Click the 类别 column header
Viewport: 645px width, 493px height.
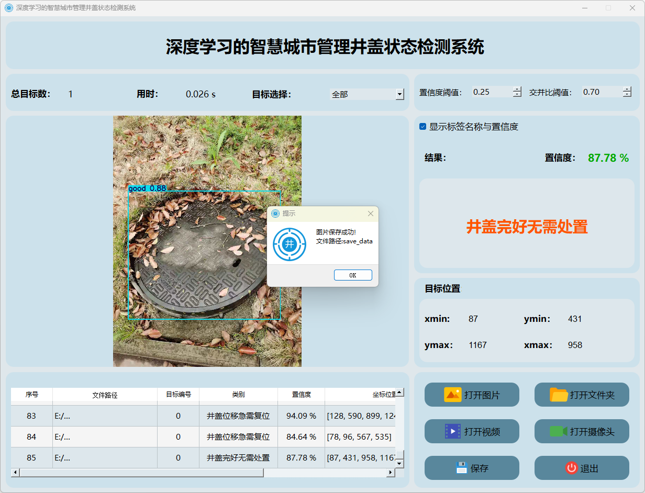click(238, 395)
